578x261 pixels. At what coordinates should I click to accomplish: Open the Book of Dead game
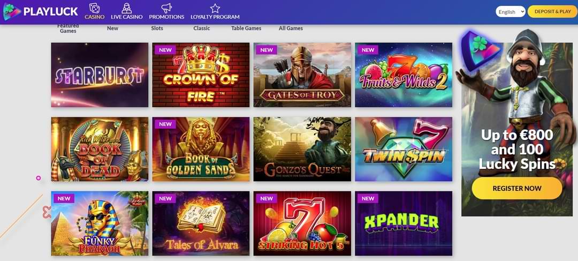100,149
